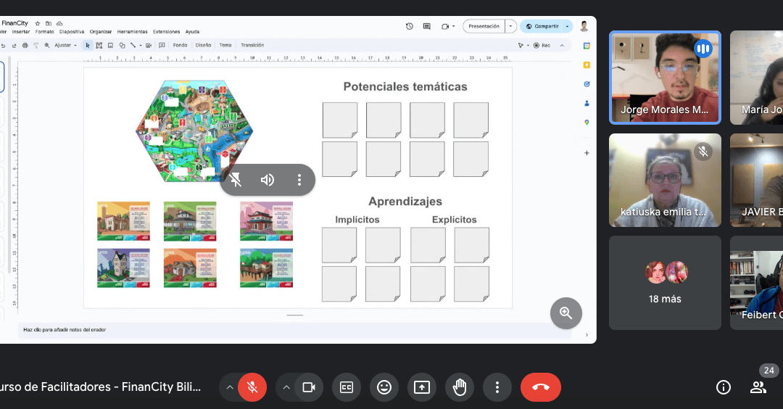Open the Insertar menu
The height and width of the screenshot is (409, 783).
point(21,31)
